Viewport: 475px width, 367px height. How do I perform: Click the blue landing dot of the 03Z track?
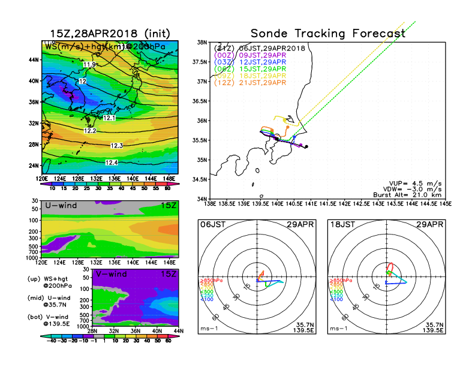pyautogui.click(x=294, y=137)
